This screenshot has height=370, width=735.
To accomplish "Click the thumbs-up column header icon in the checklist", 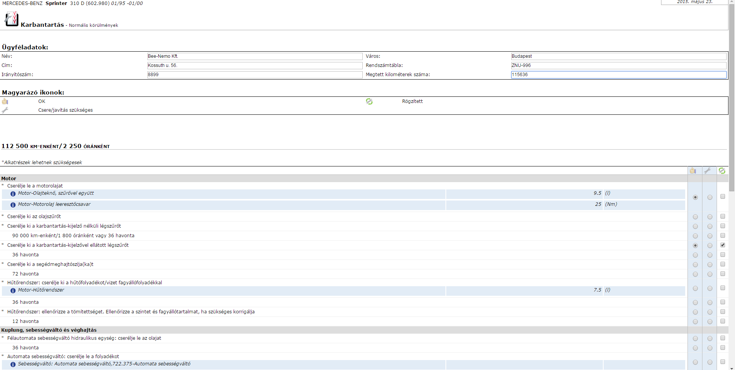I will click(x=693, y=171).
